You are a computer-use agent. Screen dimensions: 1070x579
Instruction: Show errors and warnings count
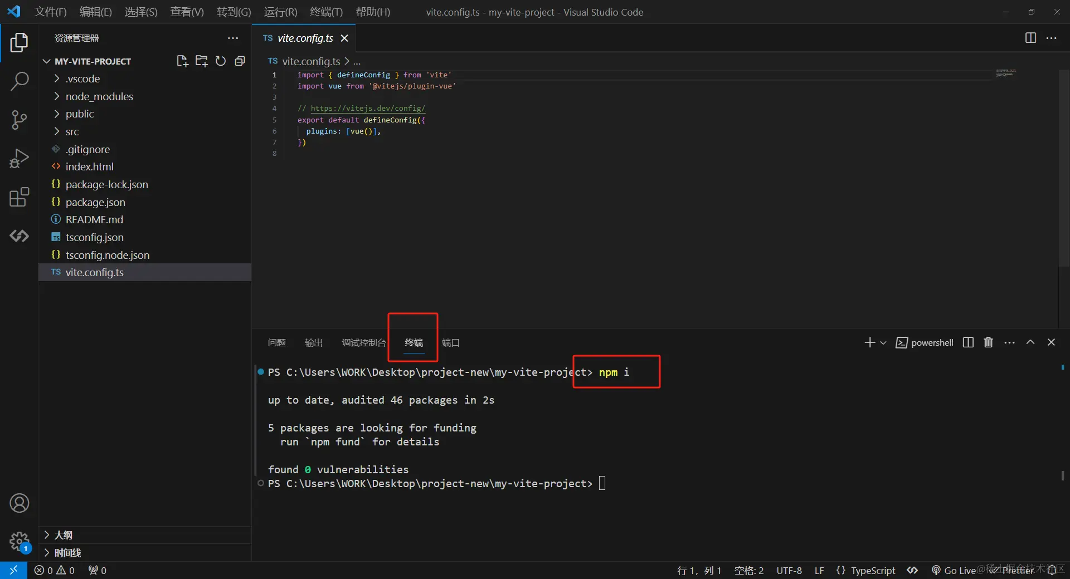click(54, 570)
